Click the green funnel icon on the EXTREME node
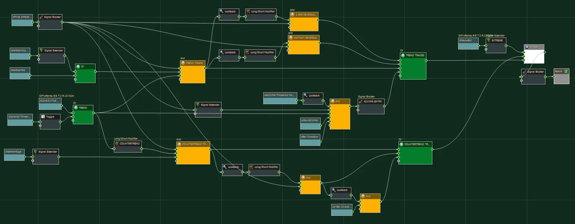 pyautogui.click(x=489, y=40)
